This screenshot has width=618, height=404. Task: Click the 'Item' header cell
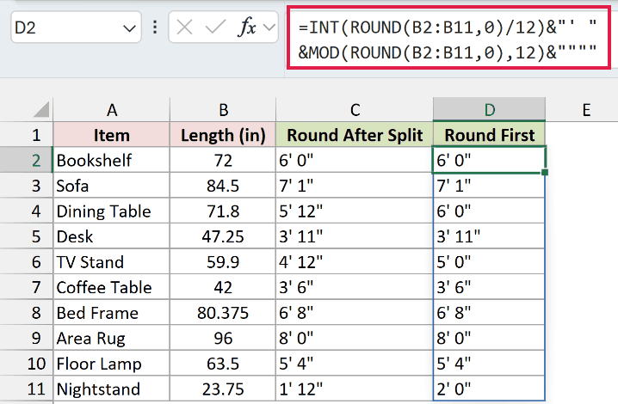(112, 135)
